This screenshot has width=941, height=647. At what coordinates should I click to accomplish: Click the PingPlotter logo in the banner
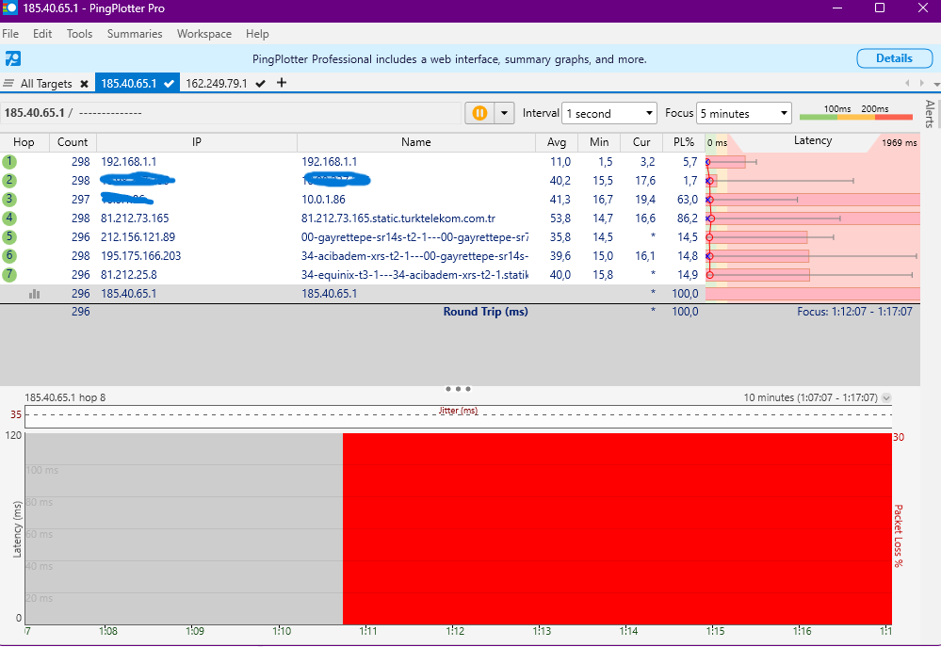12,58
